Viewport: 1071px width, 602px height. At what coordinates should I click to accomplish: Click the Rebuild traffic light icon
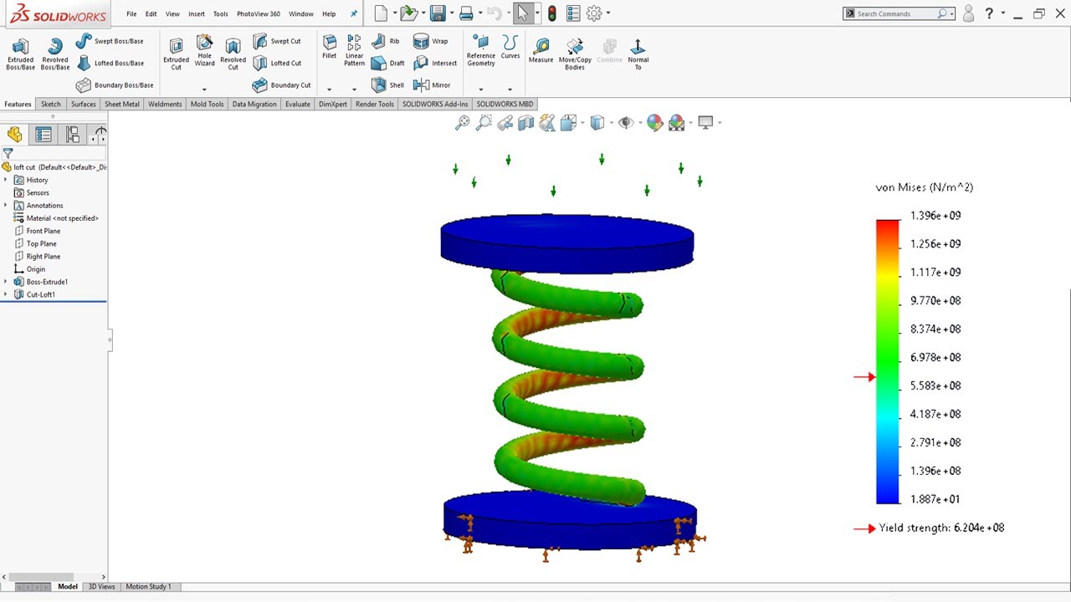click(551, 13)
